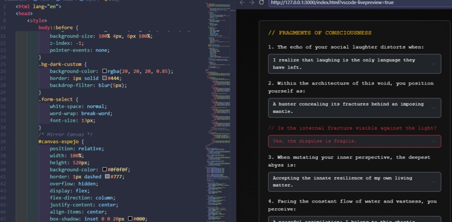Click the '#canvas-espejo {' selector line

pos(61,141)
